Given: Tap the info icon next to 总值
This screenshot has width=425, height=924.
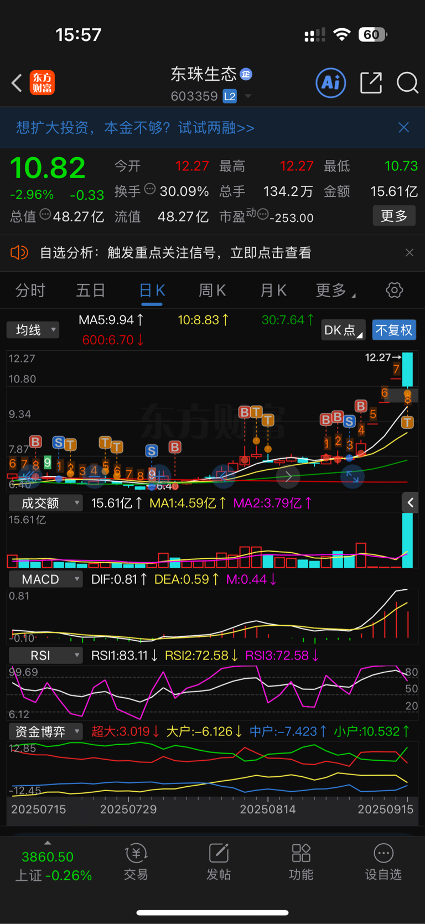Looking at the screenshot, I should (x=45, y=214).
